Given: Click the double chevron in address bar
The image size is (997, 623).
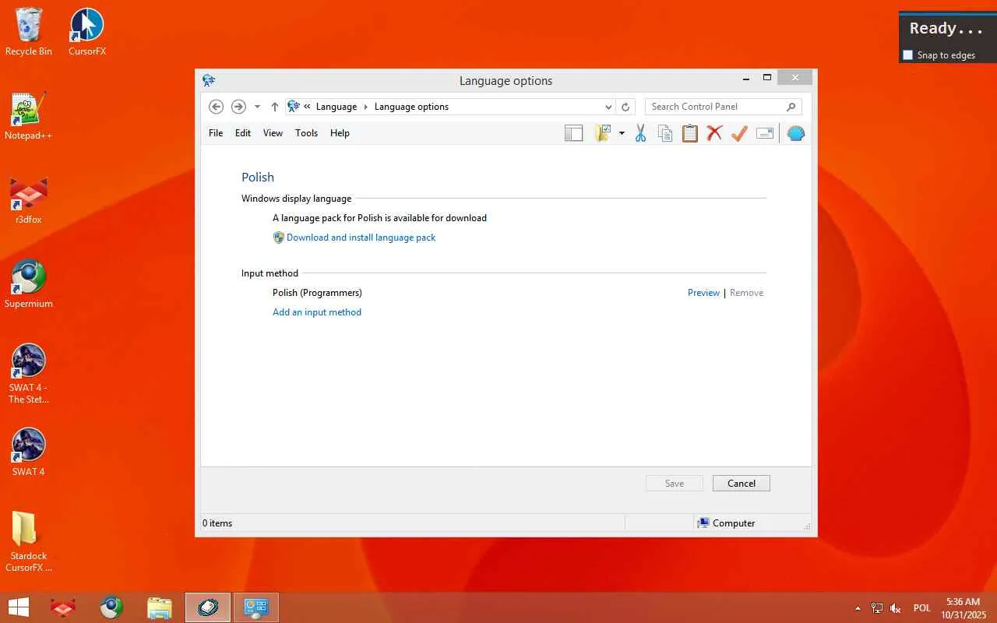Looking at the screenshot, I should point(307,107).
